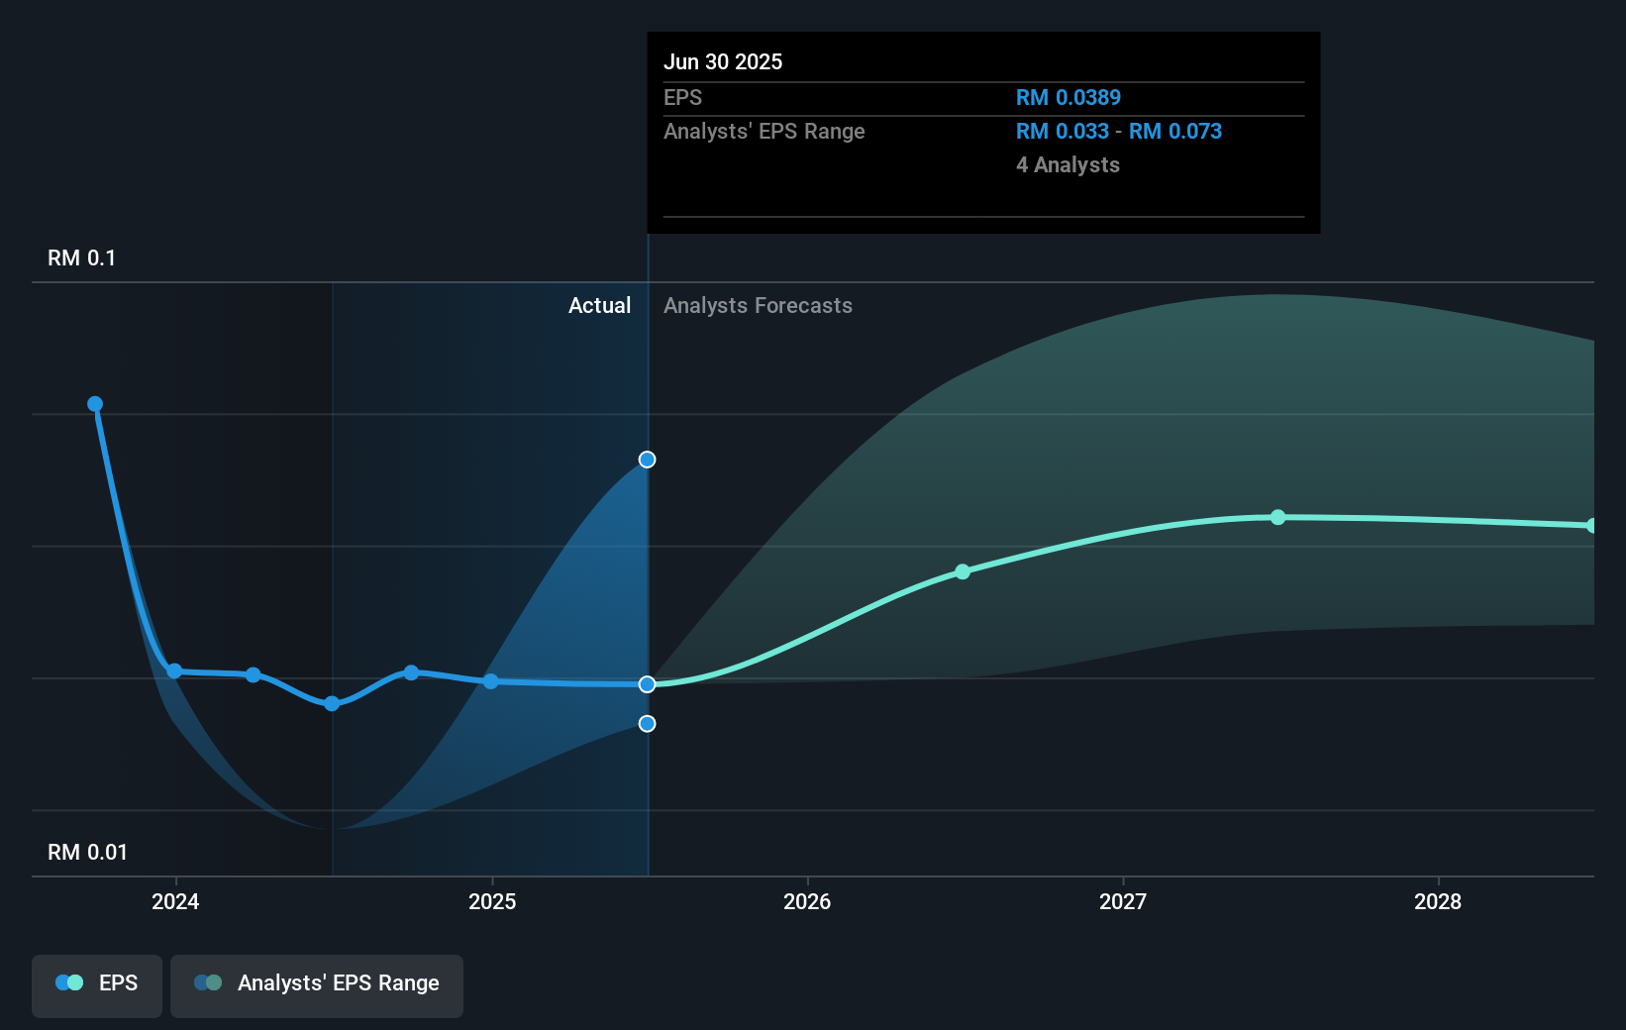Screen dimensions: 1626x1030
Task: Toggle the Analysts' EPS Range legend
Action: [316, 984]
